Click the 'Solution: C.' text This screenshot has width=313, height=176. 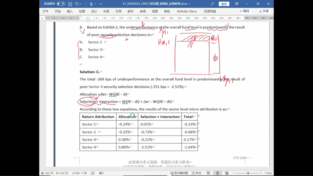(x=90, y=72)
